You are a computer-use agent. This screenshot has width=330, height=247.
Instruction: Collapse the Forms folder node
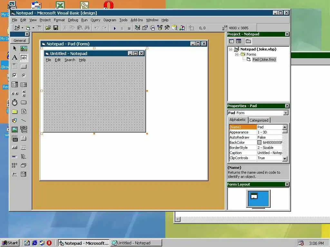[x=237, y=54]
